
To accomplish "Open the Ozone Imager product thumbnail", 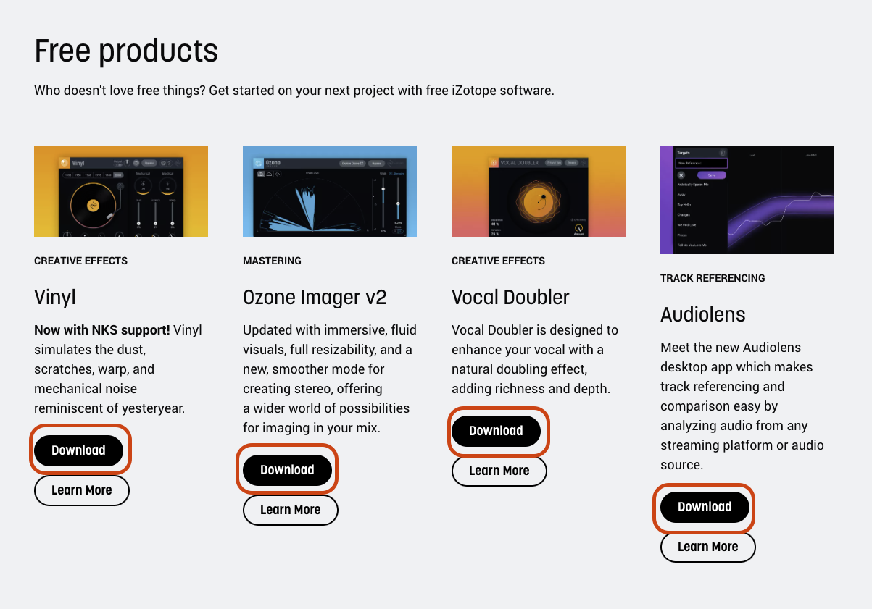I will click(x=330, y=191).
